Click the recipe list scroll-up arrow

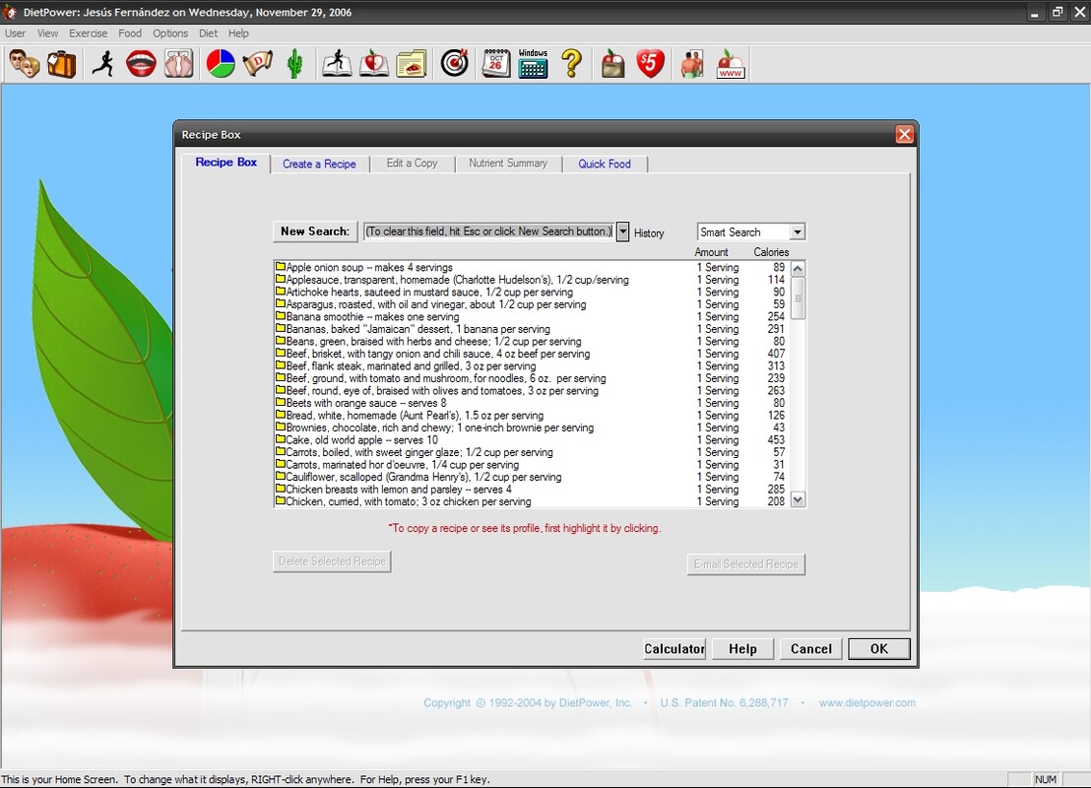click(799, 269)
